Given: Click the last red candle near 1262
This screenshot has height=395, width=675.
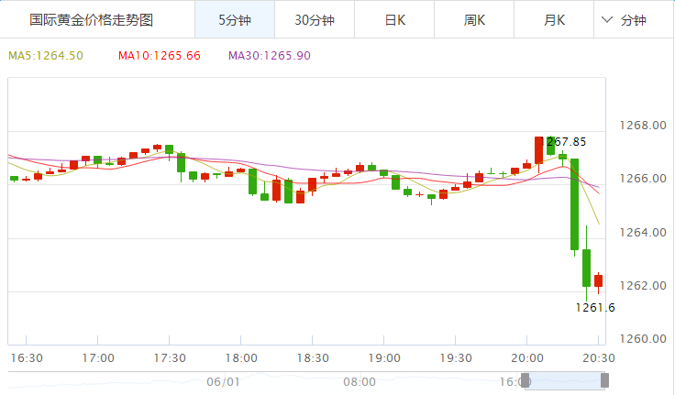Looking at the screenshot, I should 598,280.
